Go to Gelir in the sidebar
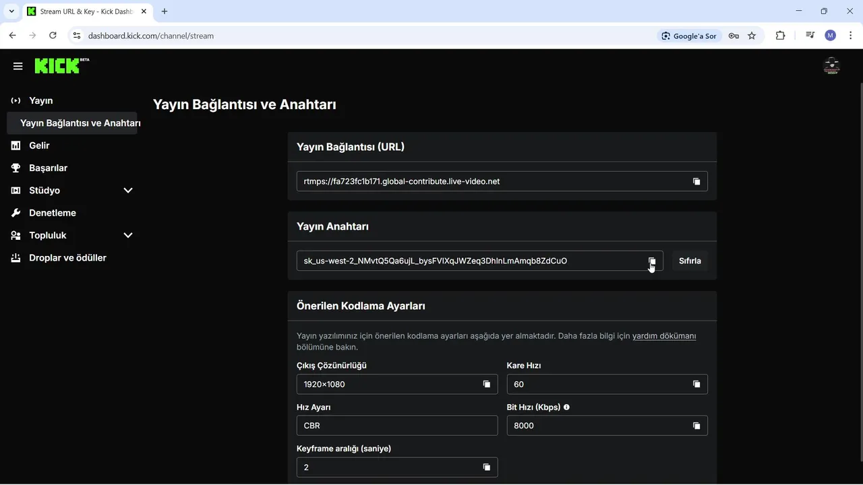863x485 pixels. 39,145
